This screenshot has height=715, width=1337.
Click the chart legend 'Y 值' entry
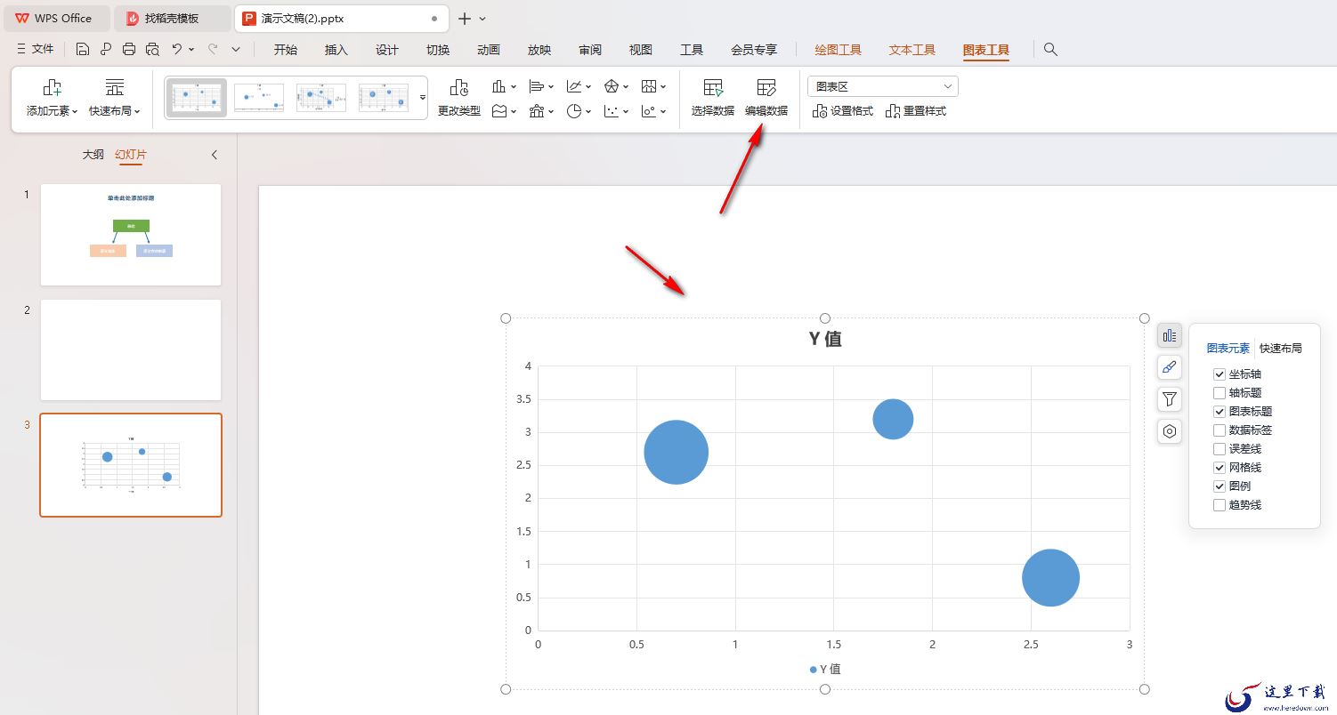pos(825,669)
